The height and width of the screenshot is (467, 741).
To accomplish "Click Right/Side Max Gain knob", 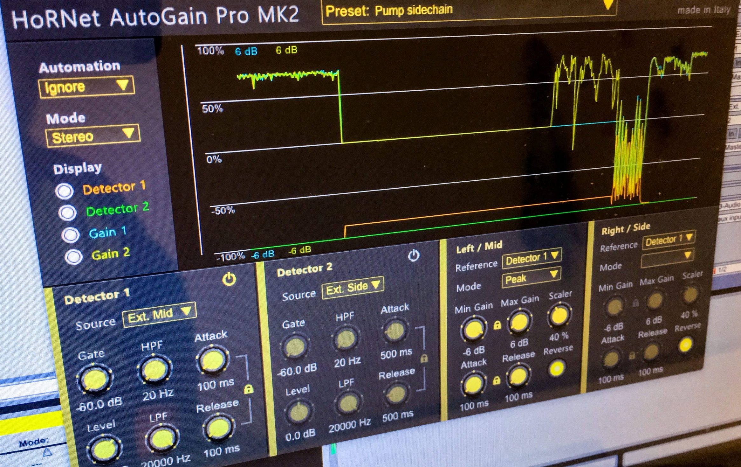I will 655,300.
